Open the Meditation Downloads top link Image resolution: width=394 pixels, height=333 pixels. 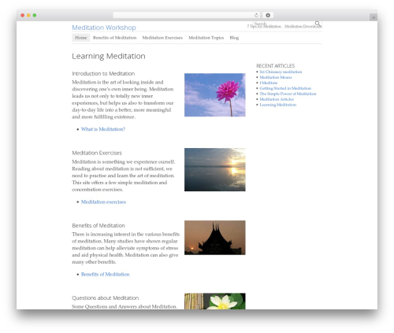click(x=303, y=26)
